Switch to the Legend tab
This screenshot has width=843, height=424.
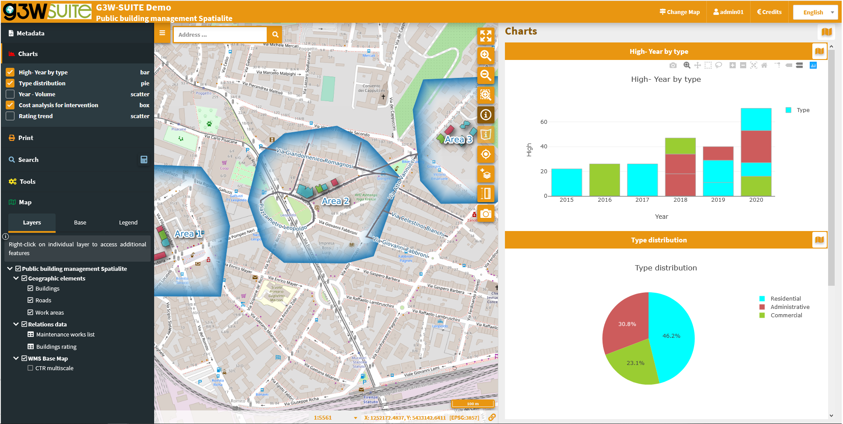[x=128, y=223]
